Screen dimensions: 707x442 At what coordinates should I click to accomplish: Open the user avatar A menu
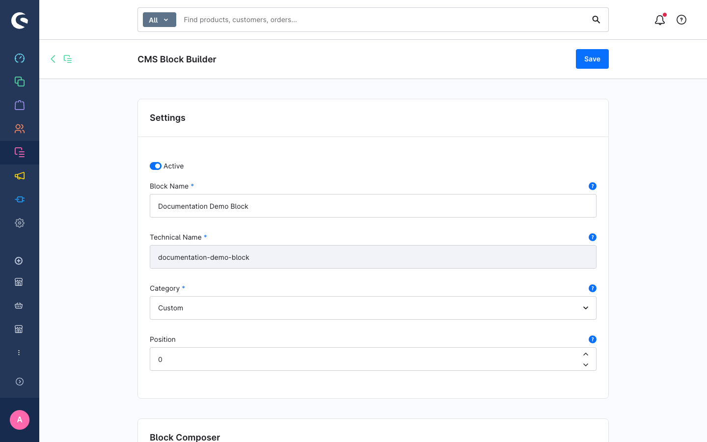(x=20, y=420)
